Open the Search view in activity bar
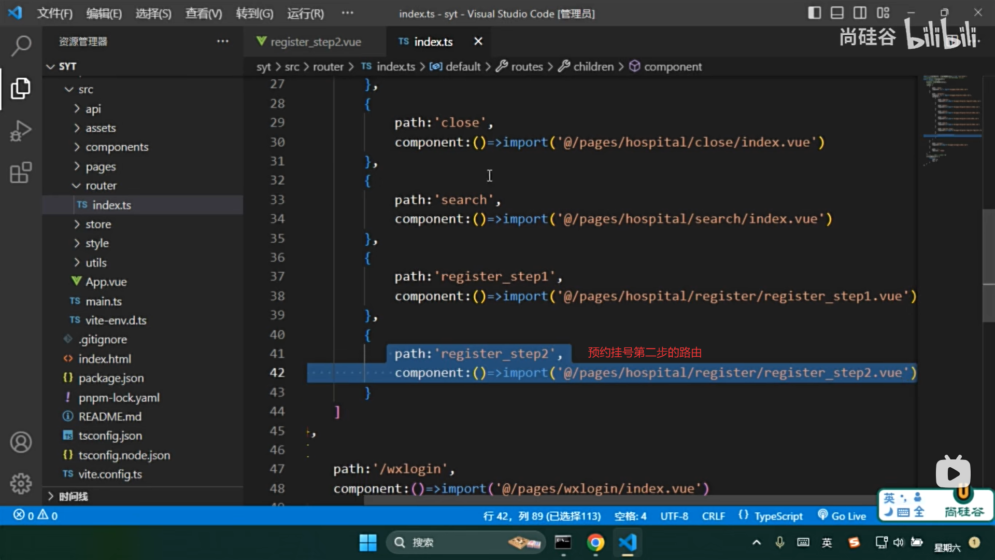Image resolution: width=995 pixels, height=560 pixels. [21, 46]
